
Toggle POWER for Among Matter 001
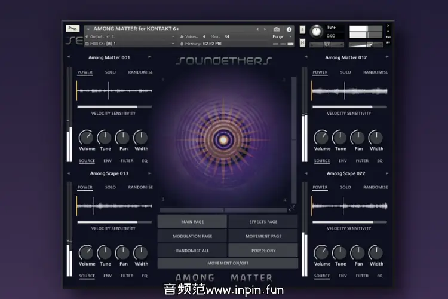85,72
